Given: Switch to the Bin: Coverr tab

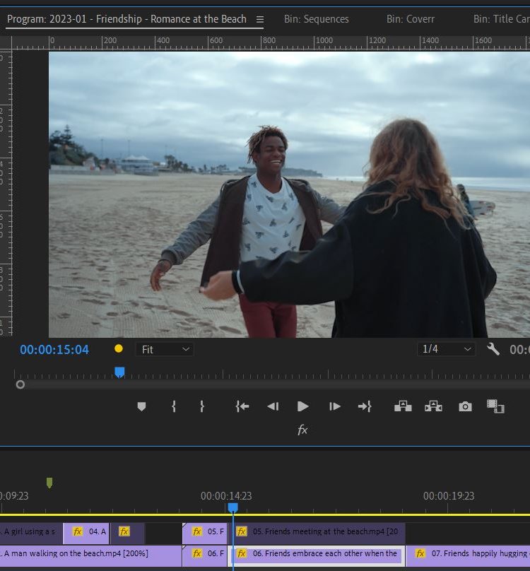Looking at the screenshot, I should tap(410, 19).
